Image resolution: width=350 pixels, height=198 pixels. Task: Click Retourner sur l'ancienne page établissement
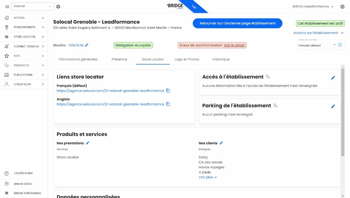tap(237, 23)
